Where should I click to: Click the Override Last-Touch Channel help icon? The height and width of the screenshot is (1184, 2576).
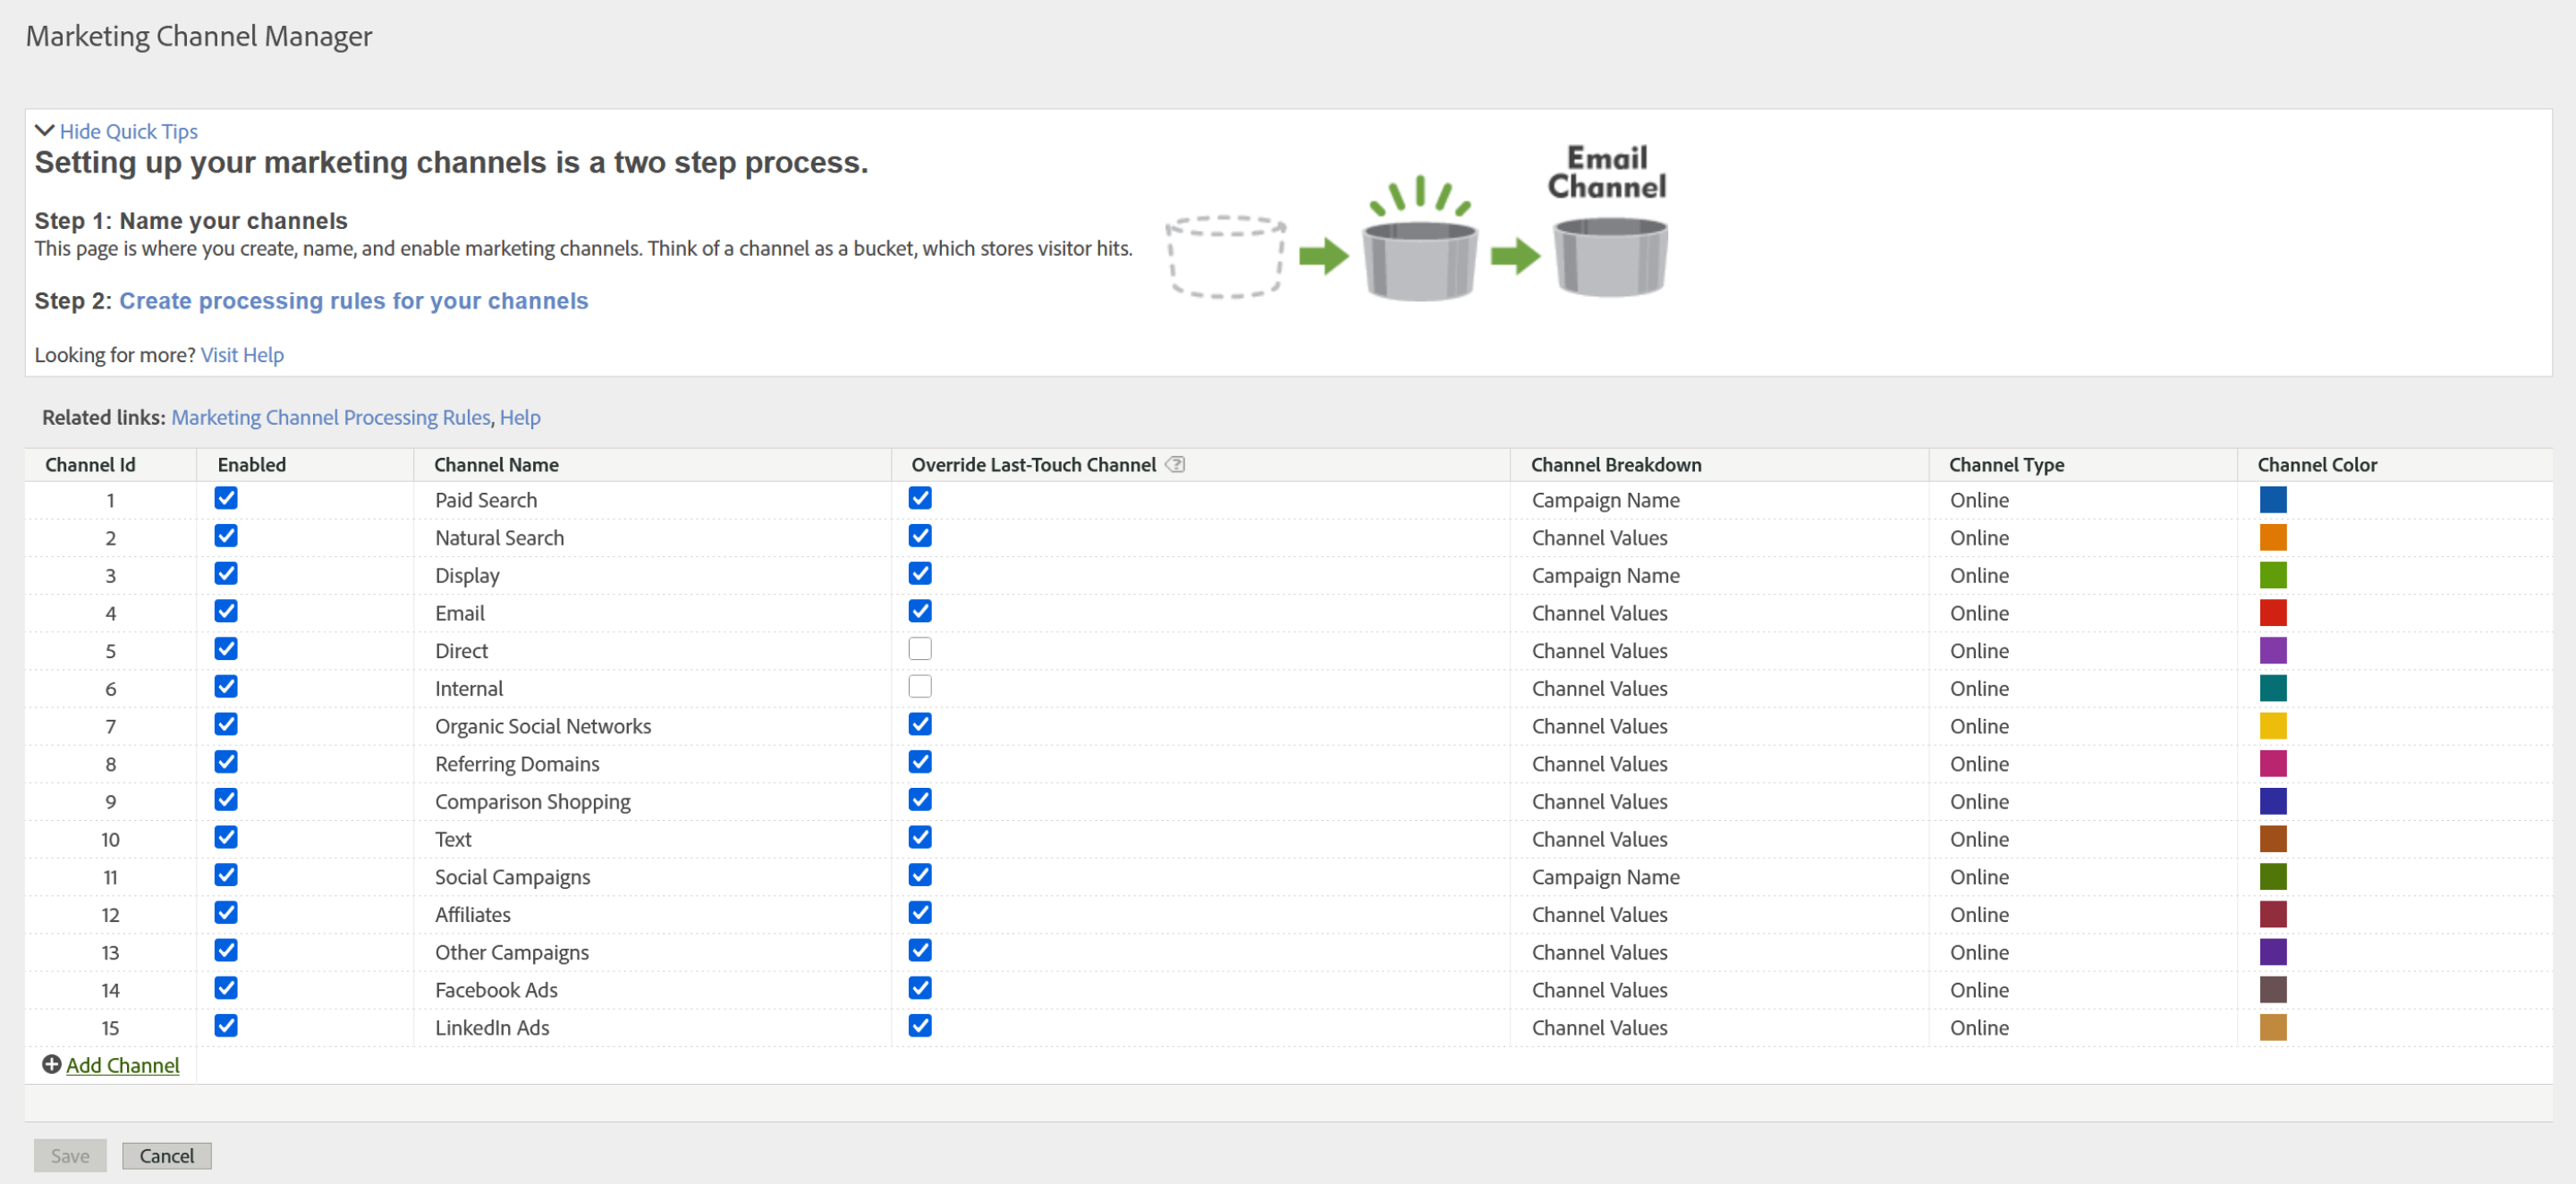1175,464
